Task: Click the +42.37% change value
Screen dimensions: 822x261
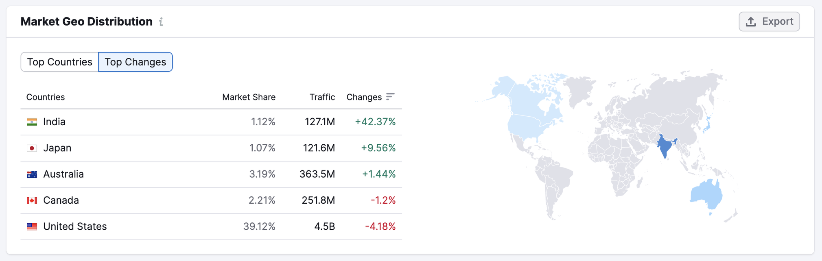Action: click(x=375, y=122)
